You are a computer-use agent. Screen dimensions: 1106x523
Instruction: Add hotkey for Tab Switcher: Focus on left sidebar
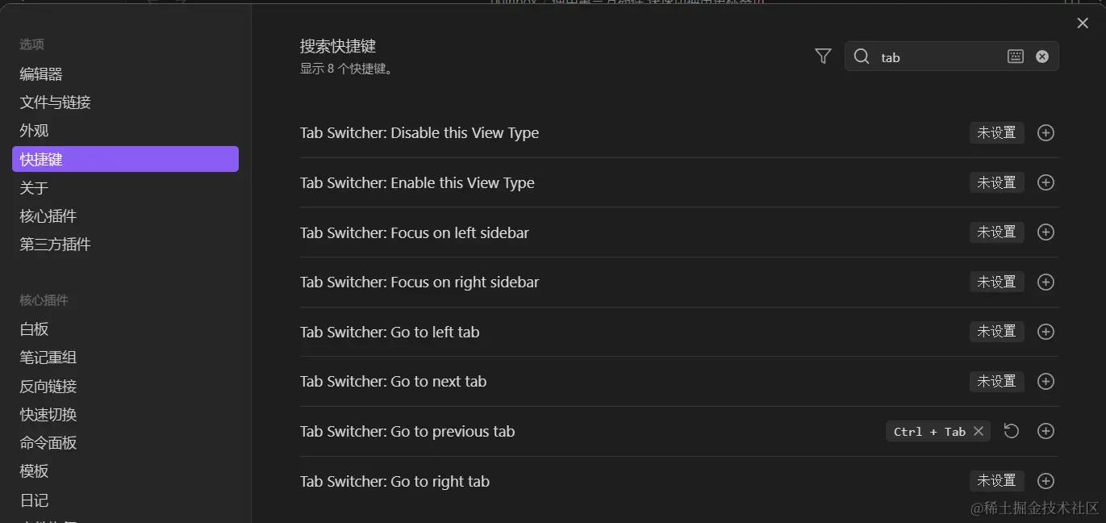point(1045,232)
